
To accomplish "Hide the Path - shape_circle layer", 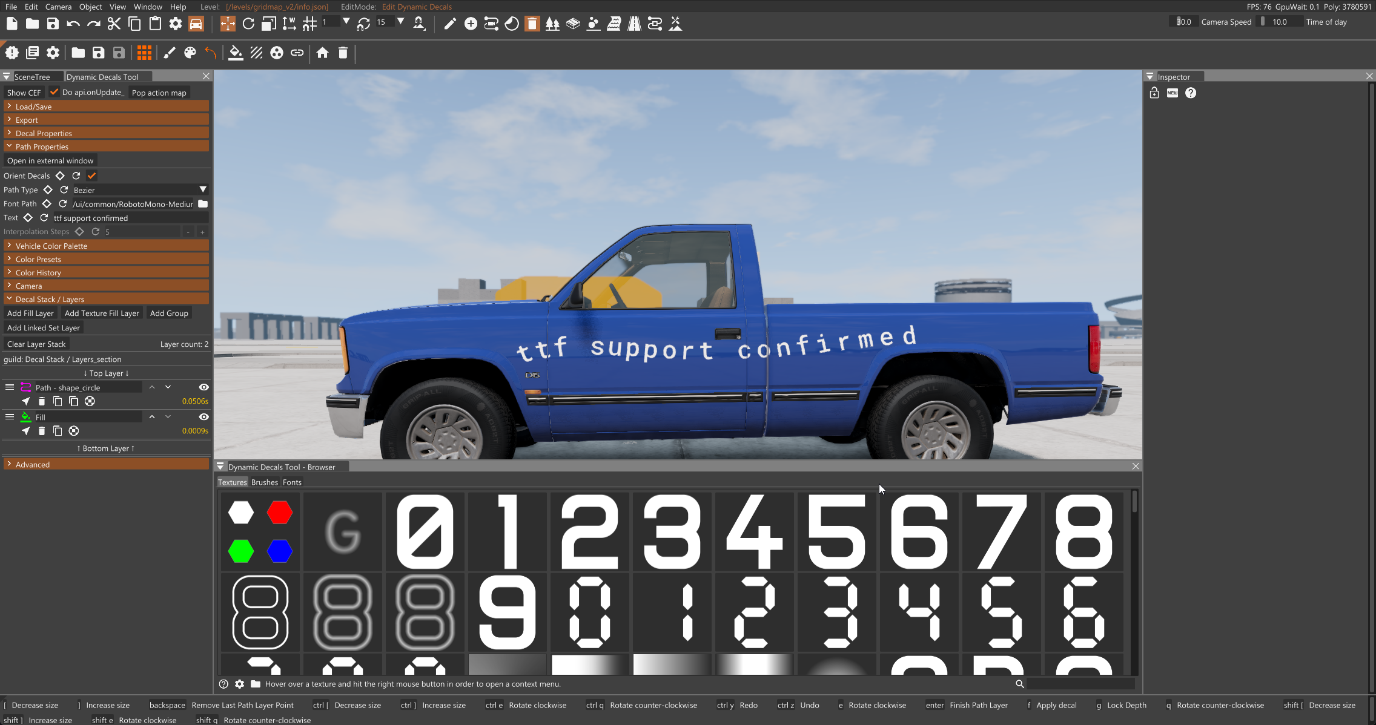I will coord(203,387).
